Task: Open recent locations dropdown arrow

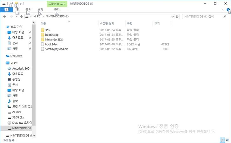Action: point(17,16)
